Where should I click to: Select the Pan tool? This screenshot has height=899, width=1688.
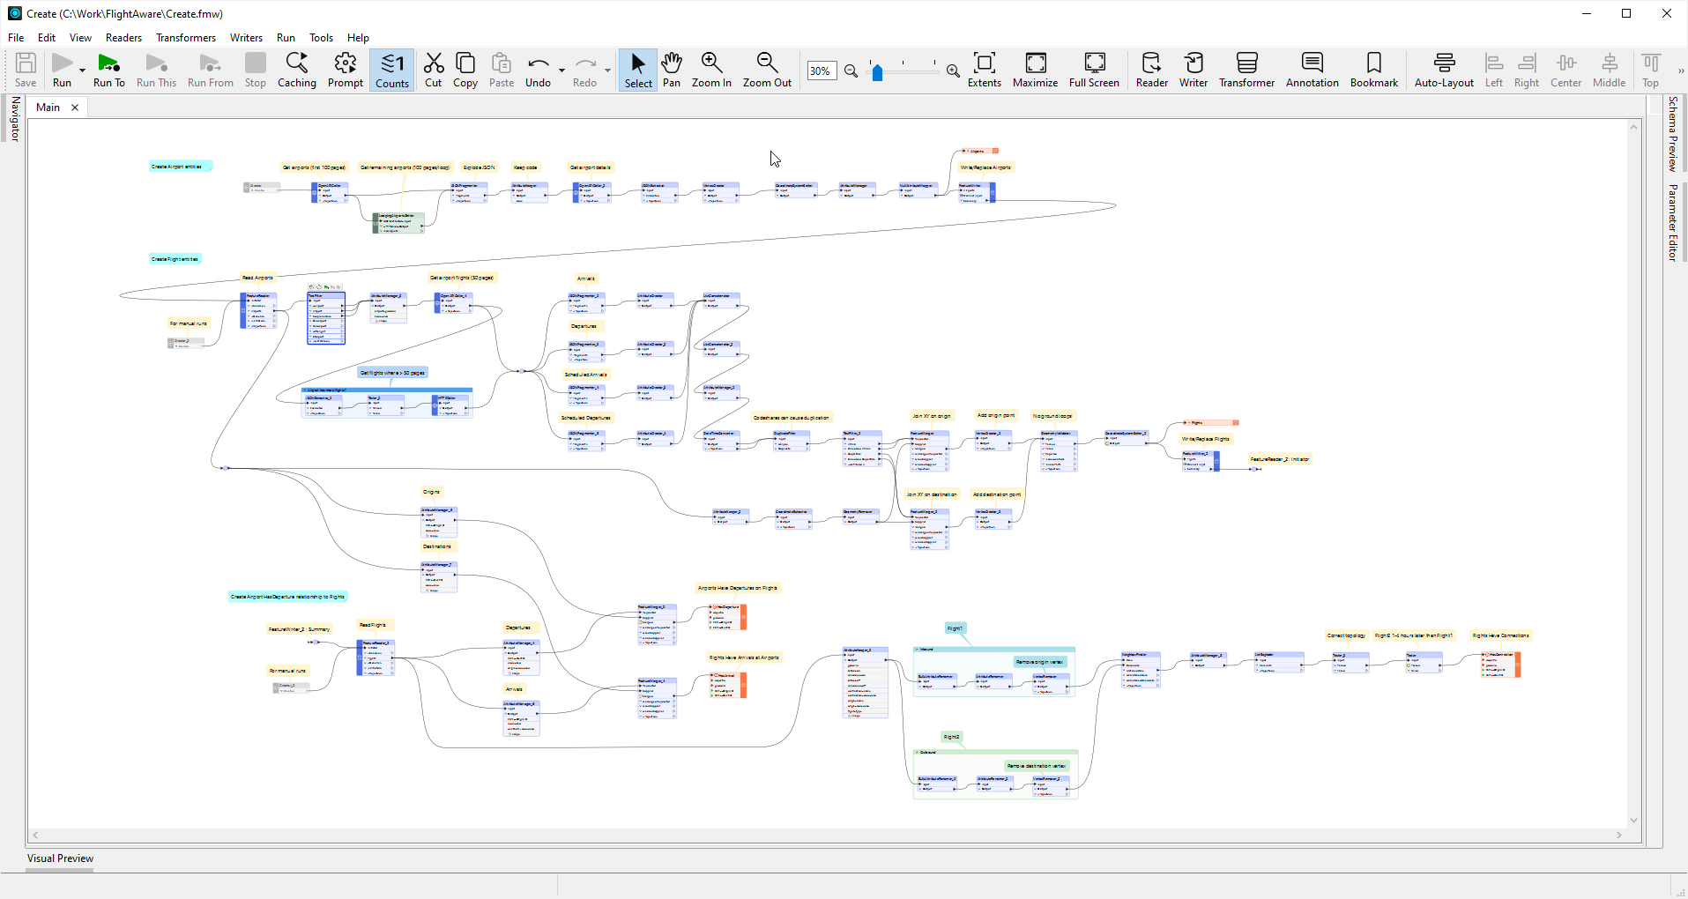671,70
